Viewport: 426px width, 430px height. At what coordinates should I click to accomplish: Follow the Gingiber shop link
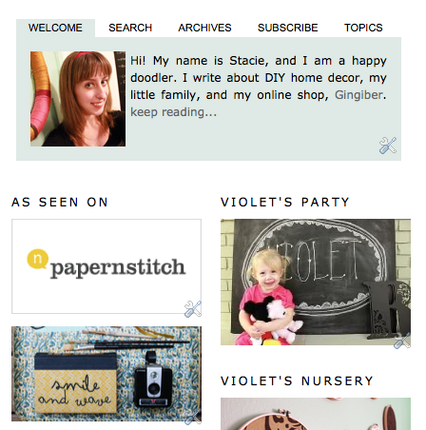(358, 95)
